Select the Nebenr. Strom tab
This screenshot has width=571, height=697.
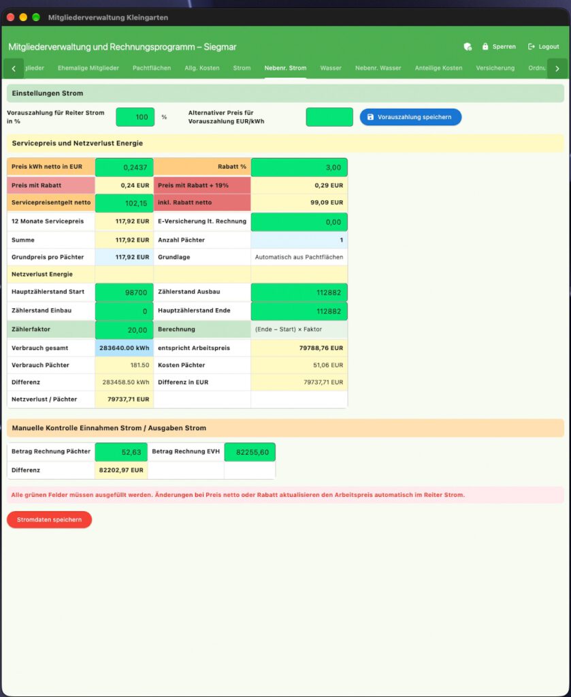[x=285, y=68]
